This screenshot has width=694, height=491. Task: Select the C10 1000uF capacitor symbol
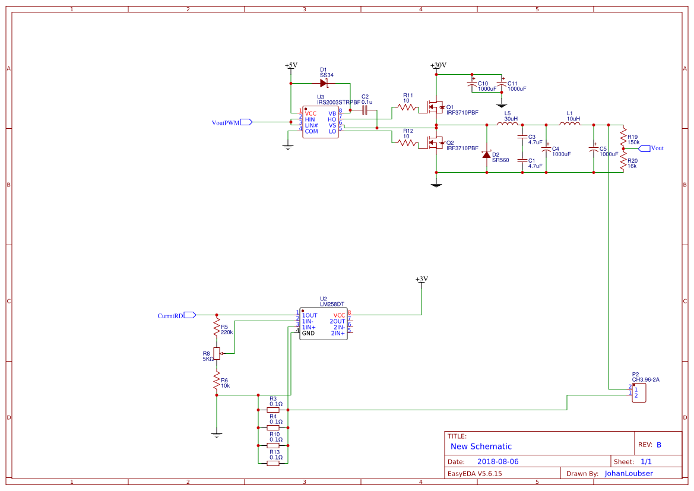472,83
